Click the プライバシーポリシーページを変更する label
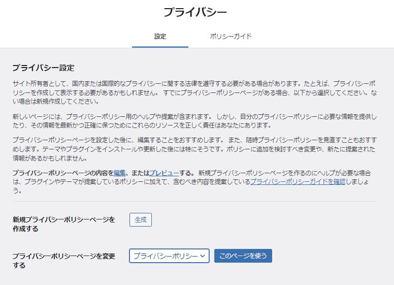 click(x=64, y=261)
